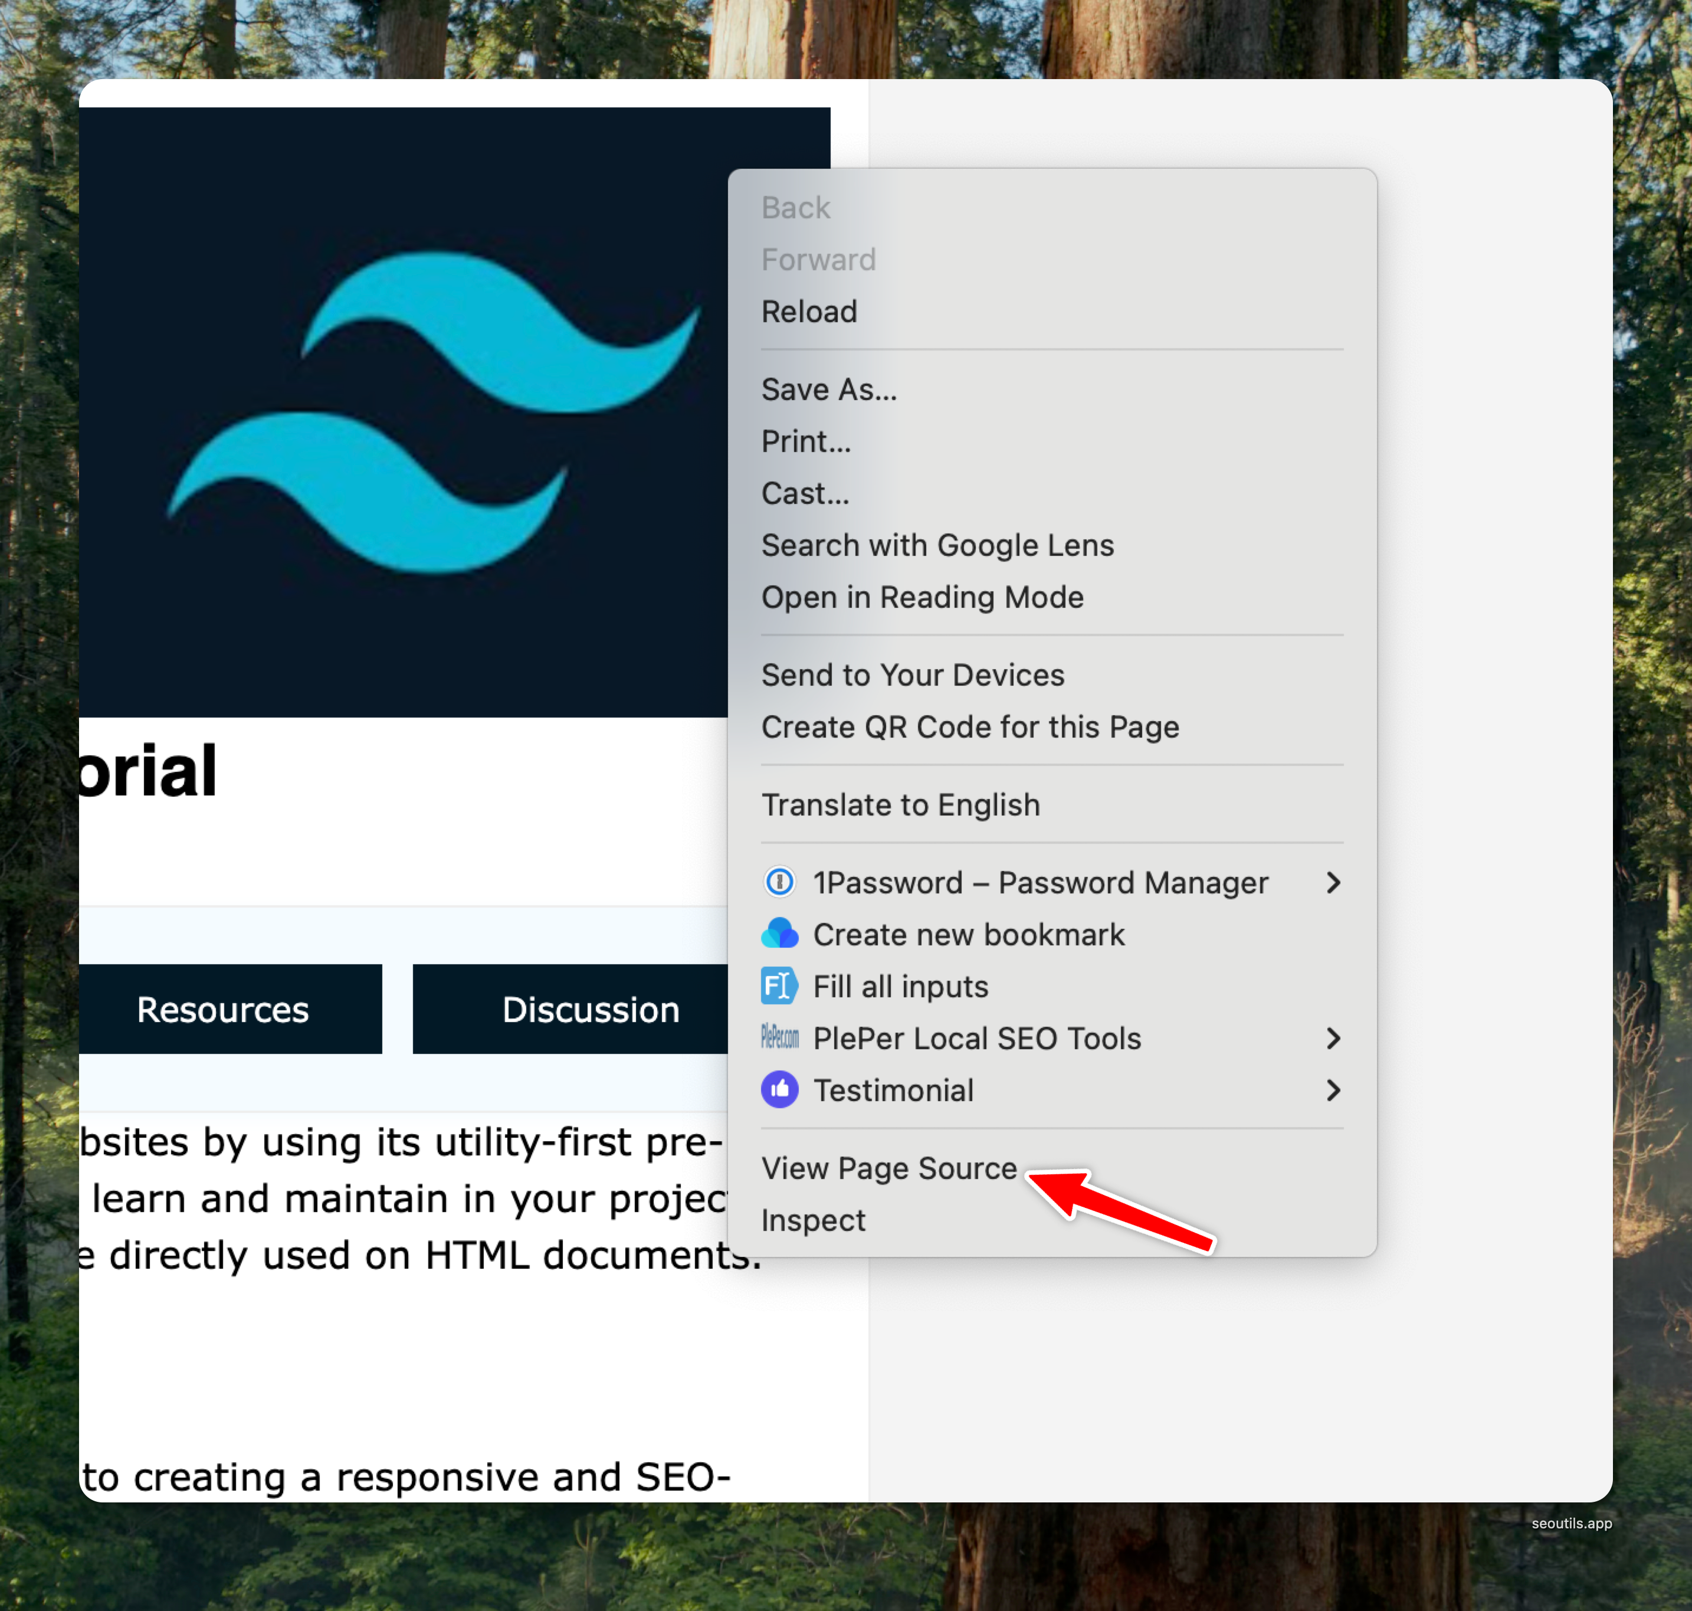
Task: Click the Fill all inputs icon
Action: [x=779, y=986]
